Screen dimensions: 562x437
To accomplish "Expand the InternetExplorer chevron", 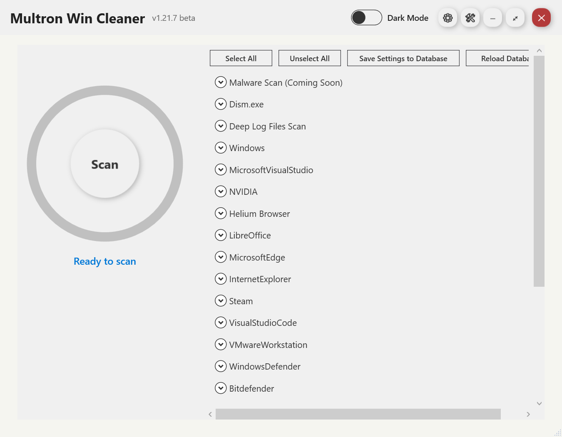I will pos(221,279).
